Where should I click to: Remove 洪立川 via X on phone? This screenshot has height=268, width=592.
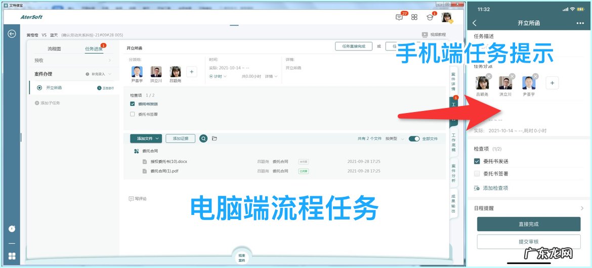[x=512, y=76]
